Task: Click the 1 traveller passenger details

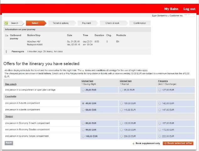Action: pos(45,52)
